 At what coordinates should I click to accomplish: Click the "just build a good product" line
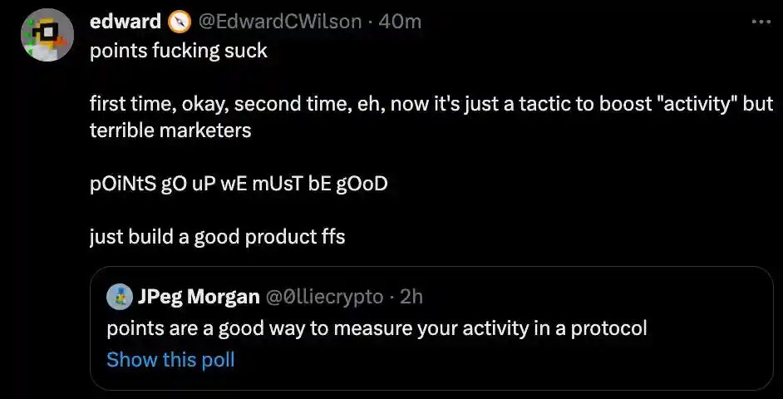(x=217, y=237)
